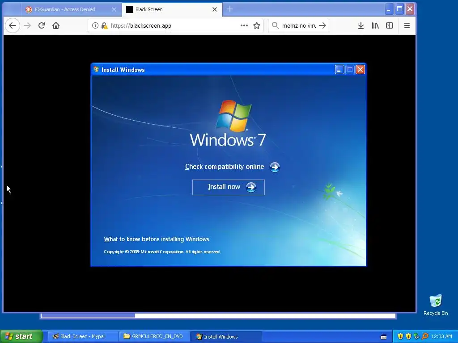Image resolution: width=458 pixels, height=343 pixels.
Task: Open the browser home page icon
Action: point(56,25)
